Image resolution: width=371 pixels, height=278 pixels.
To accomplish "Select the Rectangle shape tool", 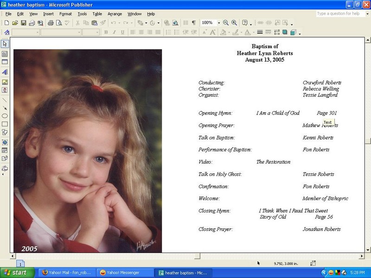I will [5, 124].
